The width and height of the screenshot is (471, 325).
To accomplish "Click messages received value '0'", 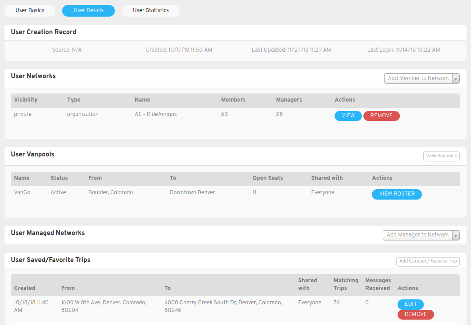I will pyautogui.click(x=367, y=303).
